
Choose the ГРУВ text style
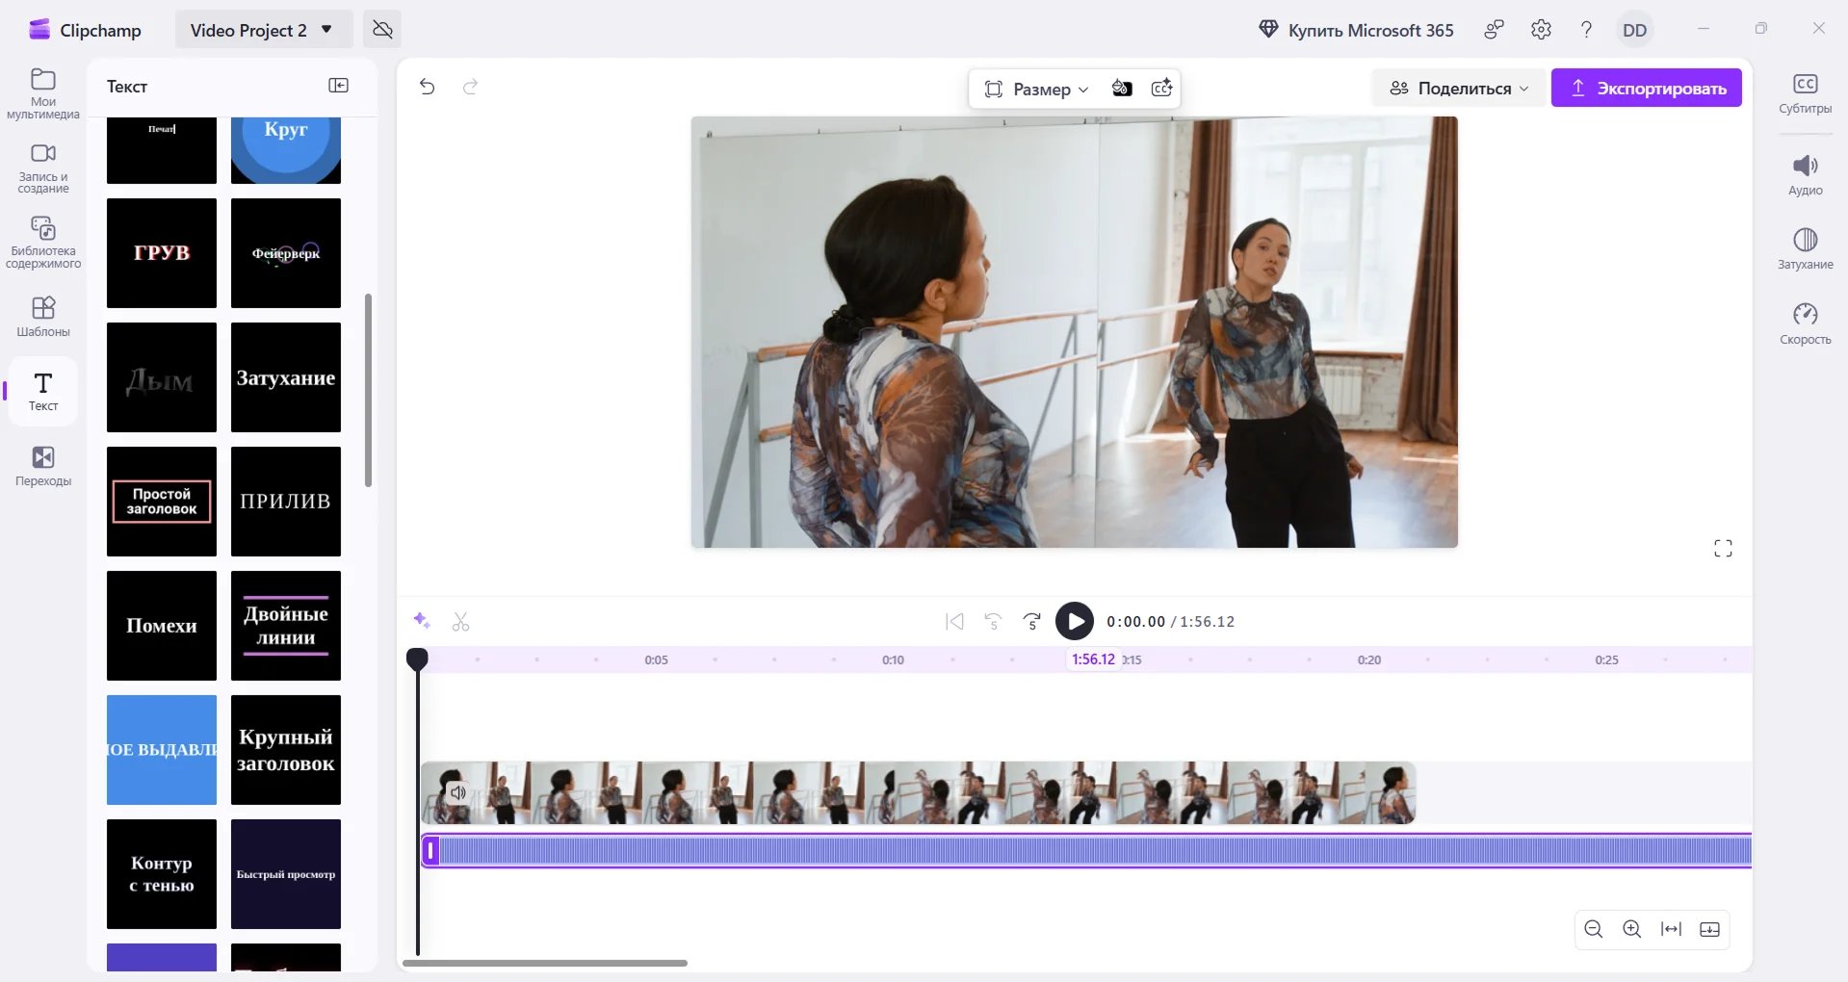[x=162, y=253]
